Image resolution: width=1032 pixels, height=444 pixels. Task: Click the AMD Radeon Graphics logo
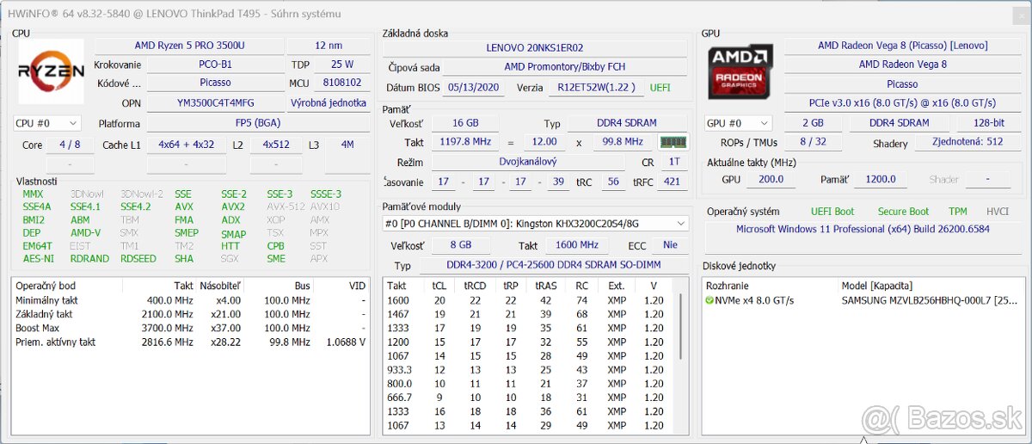(x=739, y=72)
